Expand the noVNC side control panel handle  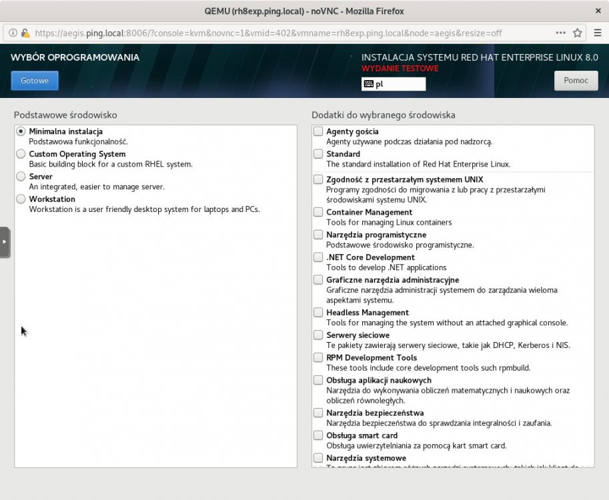click(x=5, y=242)
